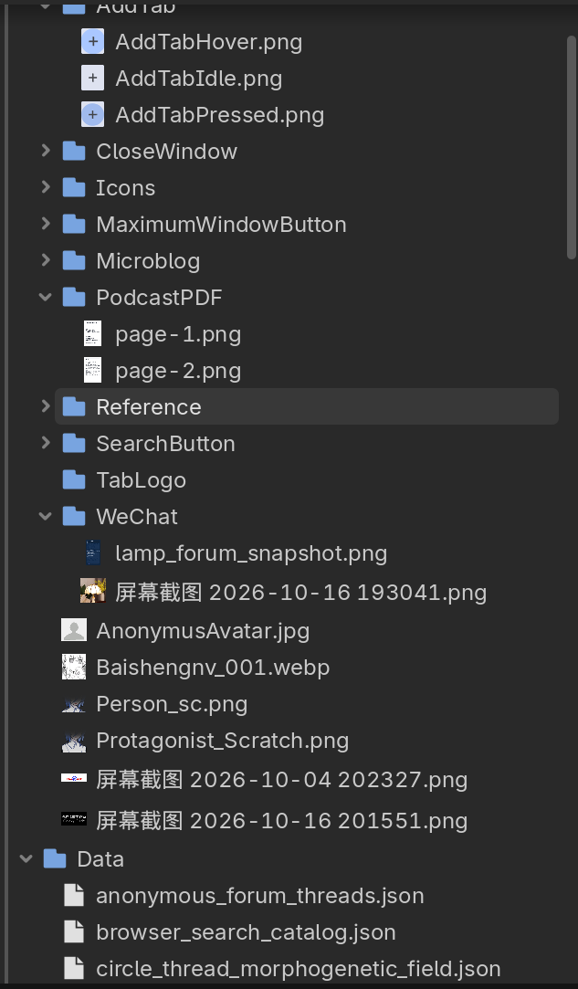
Task: Click the Icons folder icon
Action: click(x=74, y=188)
